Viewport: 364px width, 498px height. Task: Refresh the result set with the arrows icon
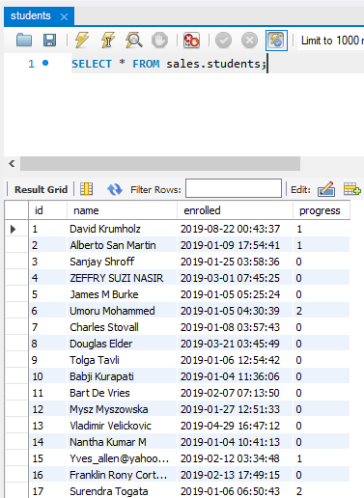click(115, 189)
